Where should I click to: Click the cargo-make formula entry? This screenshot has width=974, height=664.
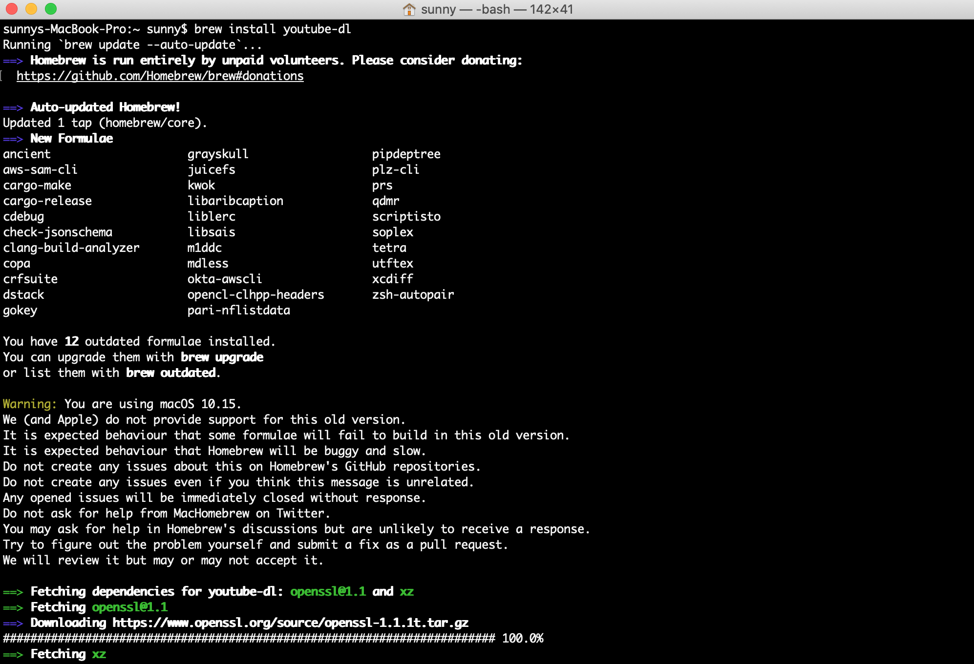click(37, 185)
